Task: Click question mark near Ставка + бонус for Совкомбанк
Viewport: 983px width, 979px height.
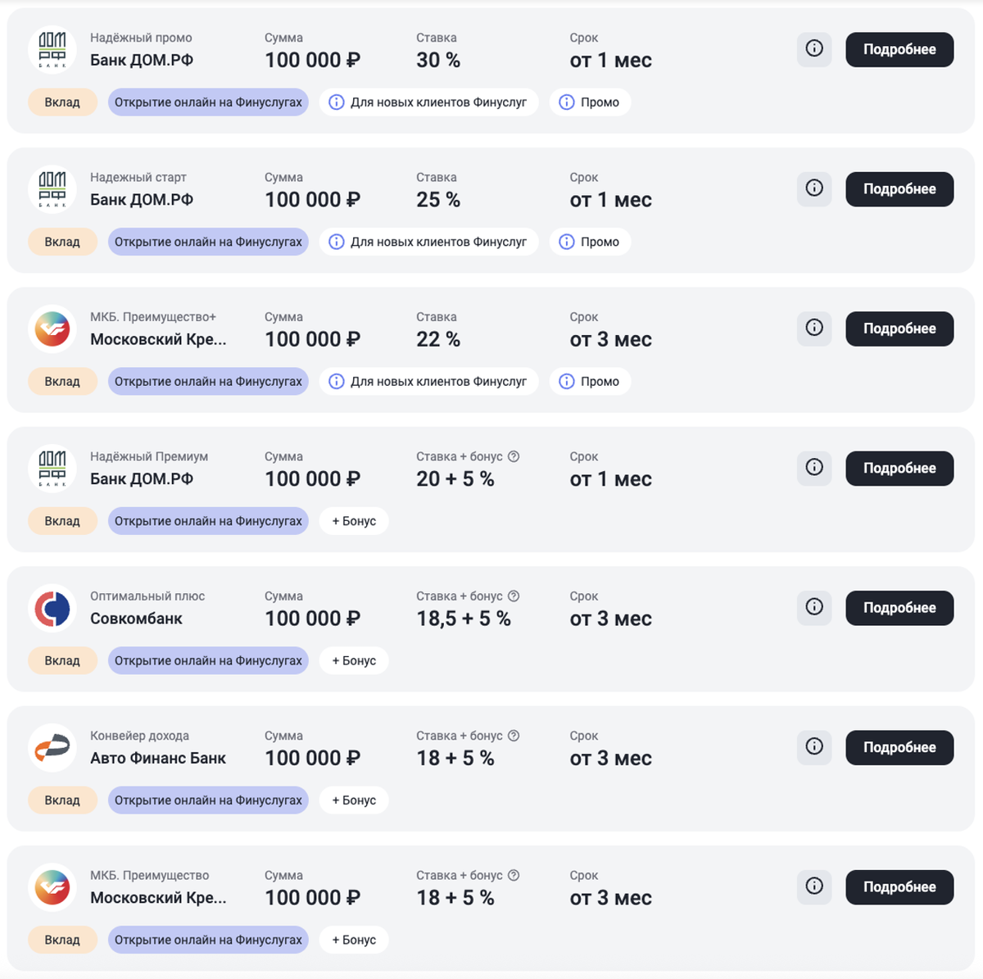Action: (x=514, y=596)
